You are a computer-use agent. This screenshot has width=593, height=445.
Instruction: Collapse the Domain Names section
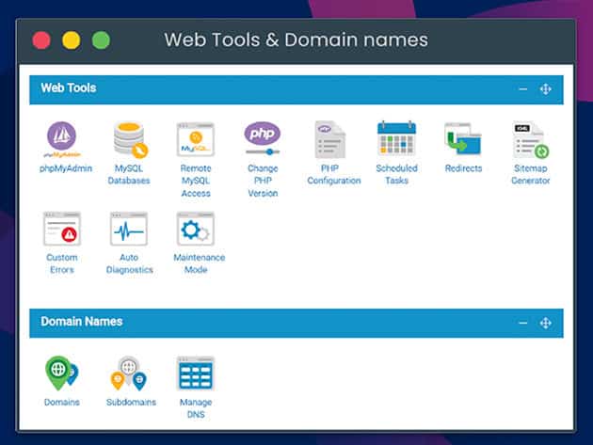click(523, 324)
